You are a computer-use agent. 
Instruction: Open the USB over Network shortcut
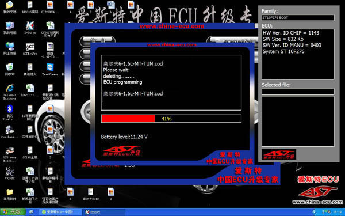pos(10,154)
